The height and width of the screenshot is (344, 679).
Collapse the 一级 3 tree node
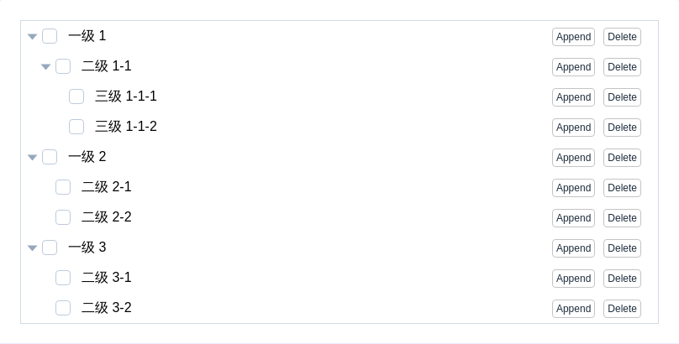click(33, 248)
